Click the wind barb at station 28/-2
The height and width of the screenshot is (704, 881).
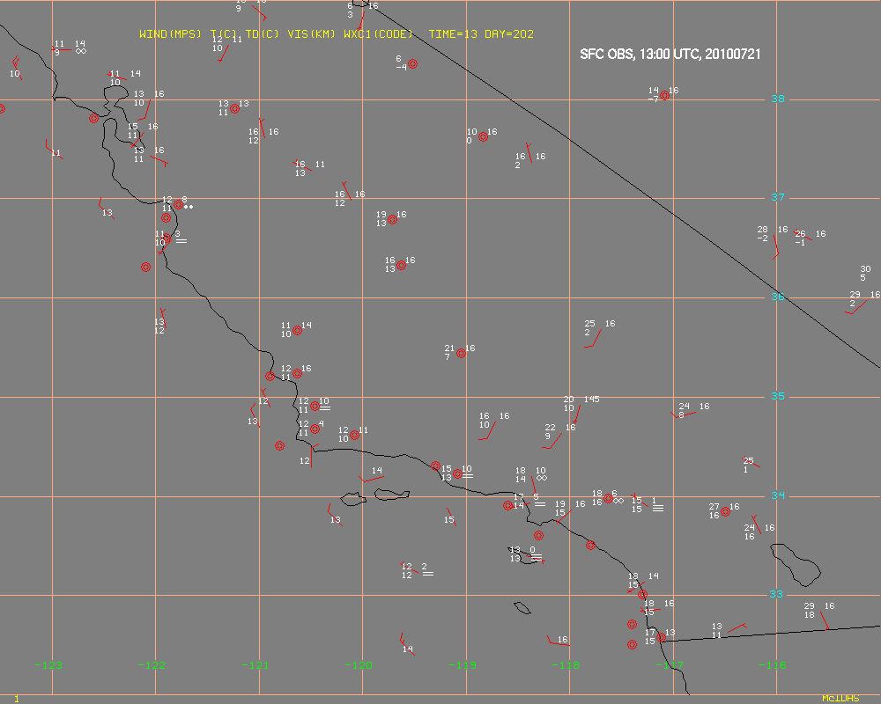click(776, 247)
